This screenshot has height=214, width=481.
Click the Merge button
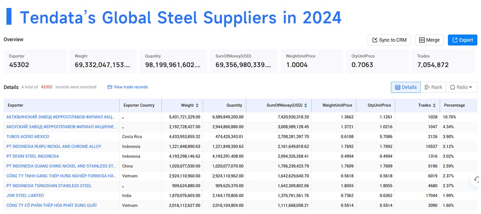(x=429, y=40)
